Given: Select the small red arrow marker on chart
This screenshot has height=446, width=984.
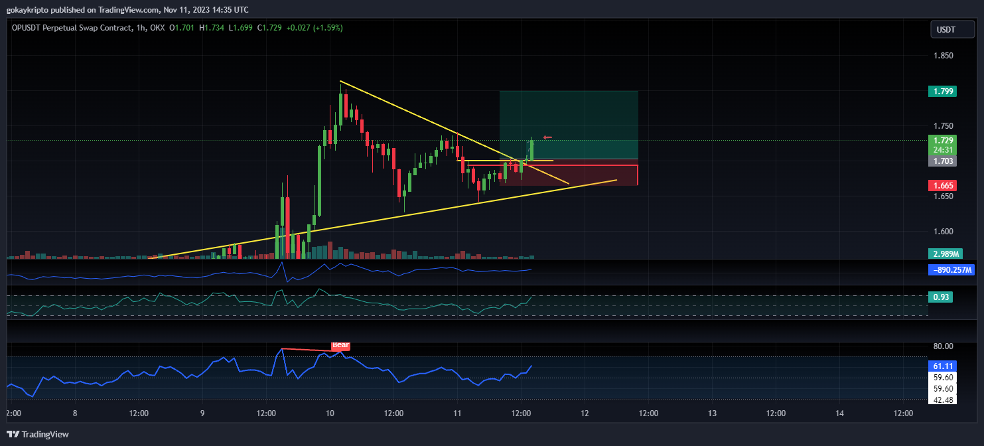Looking at the screenshot, I should (x=547, y=137).
